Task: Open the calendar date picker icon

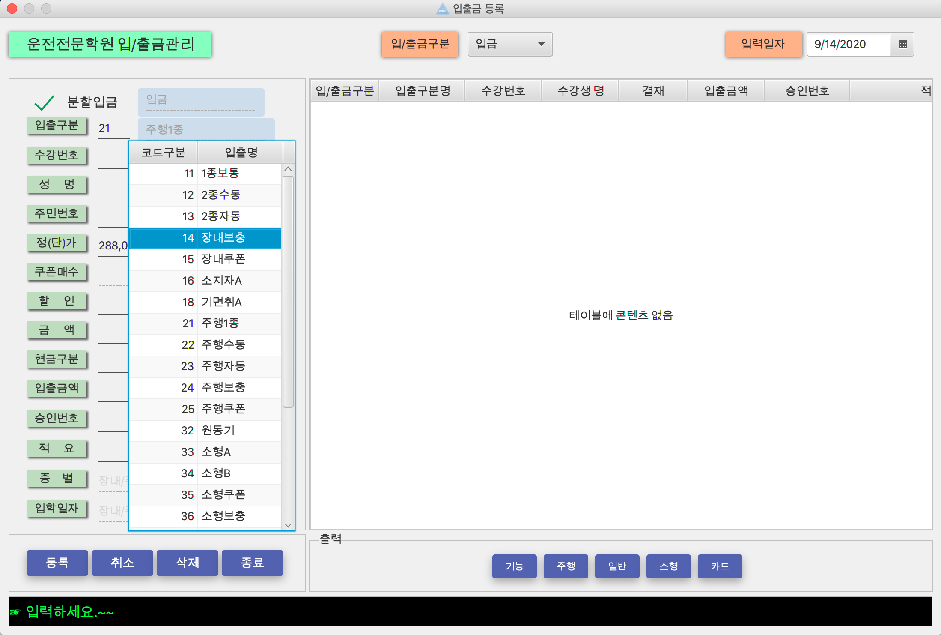Action: coord(902,44)
